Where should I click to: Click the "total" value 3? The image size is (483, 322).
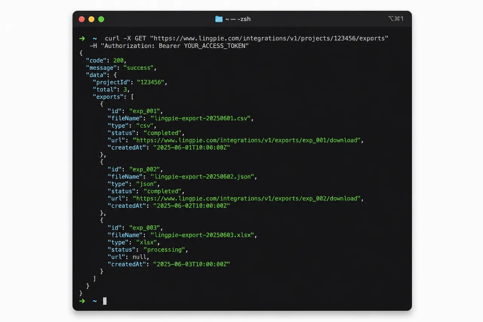pyautogui.click(x=126, y=90)
